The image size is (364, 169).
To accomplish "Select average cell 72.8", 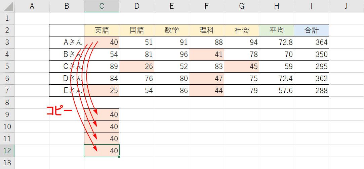I will [x=277, y=42].
